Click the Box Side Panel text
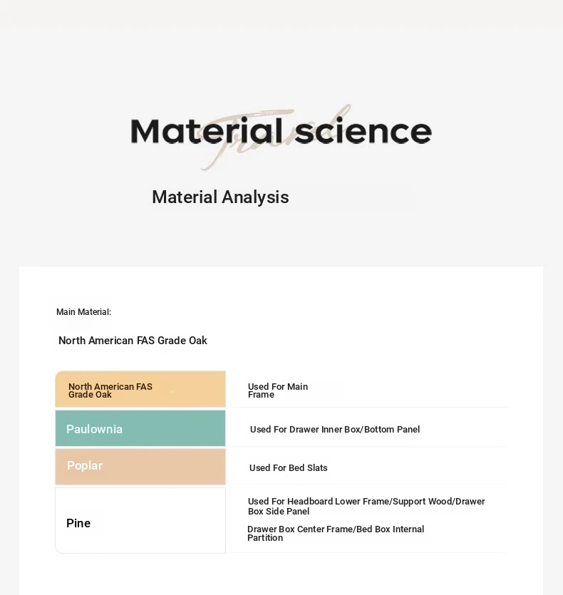 click(279, 512)
